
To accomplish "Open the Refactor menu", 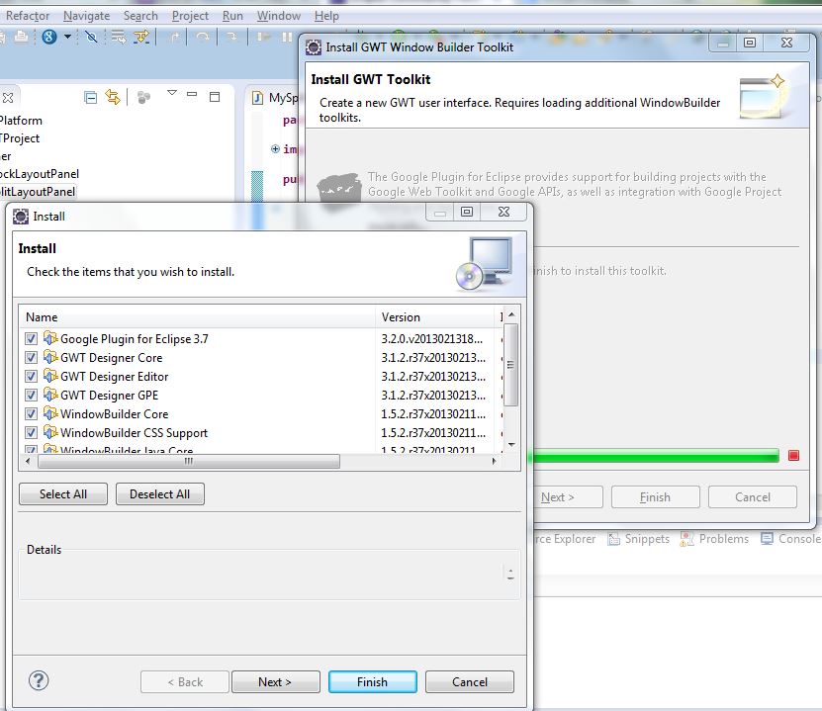I will coord(28,16).
